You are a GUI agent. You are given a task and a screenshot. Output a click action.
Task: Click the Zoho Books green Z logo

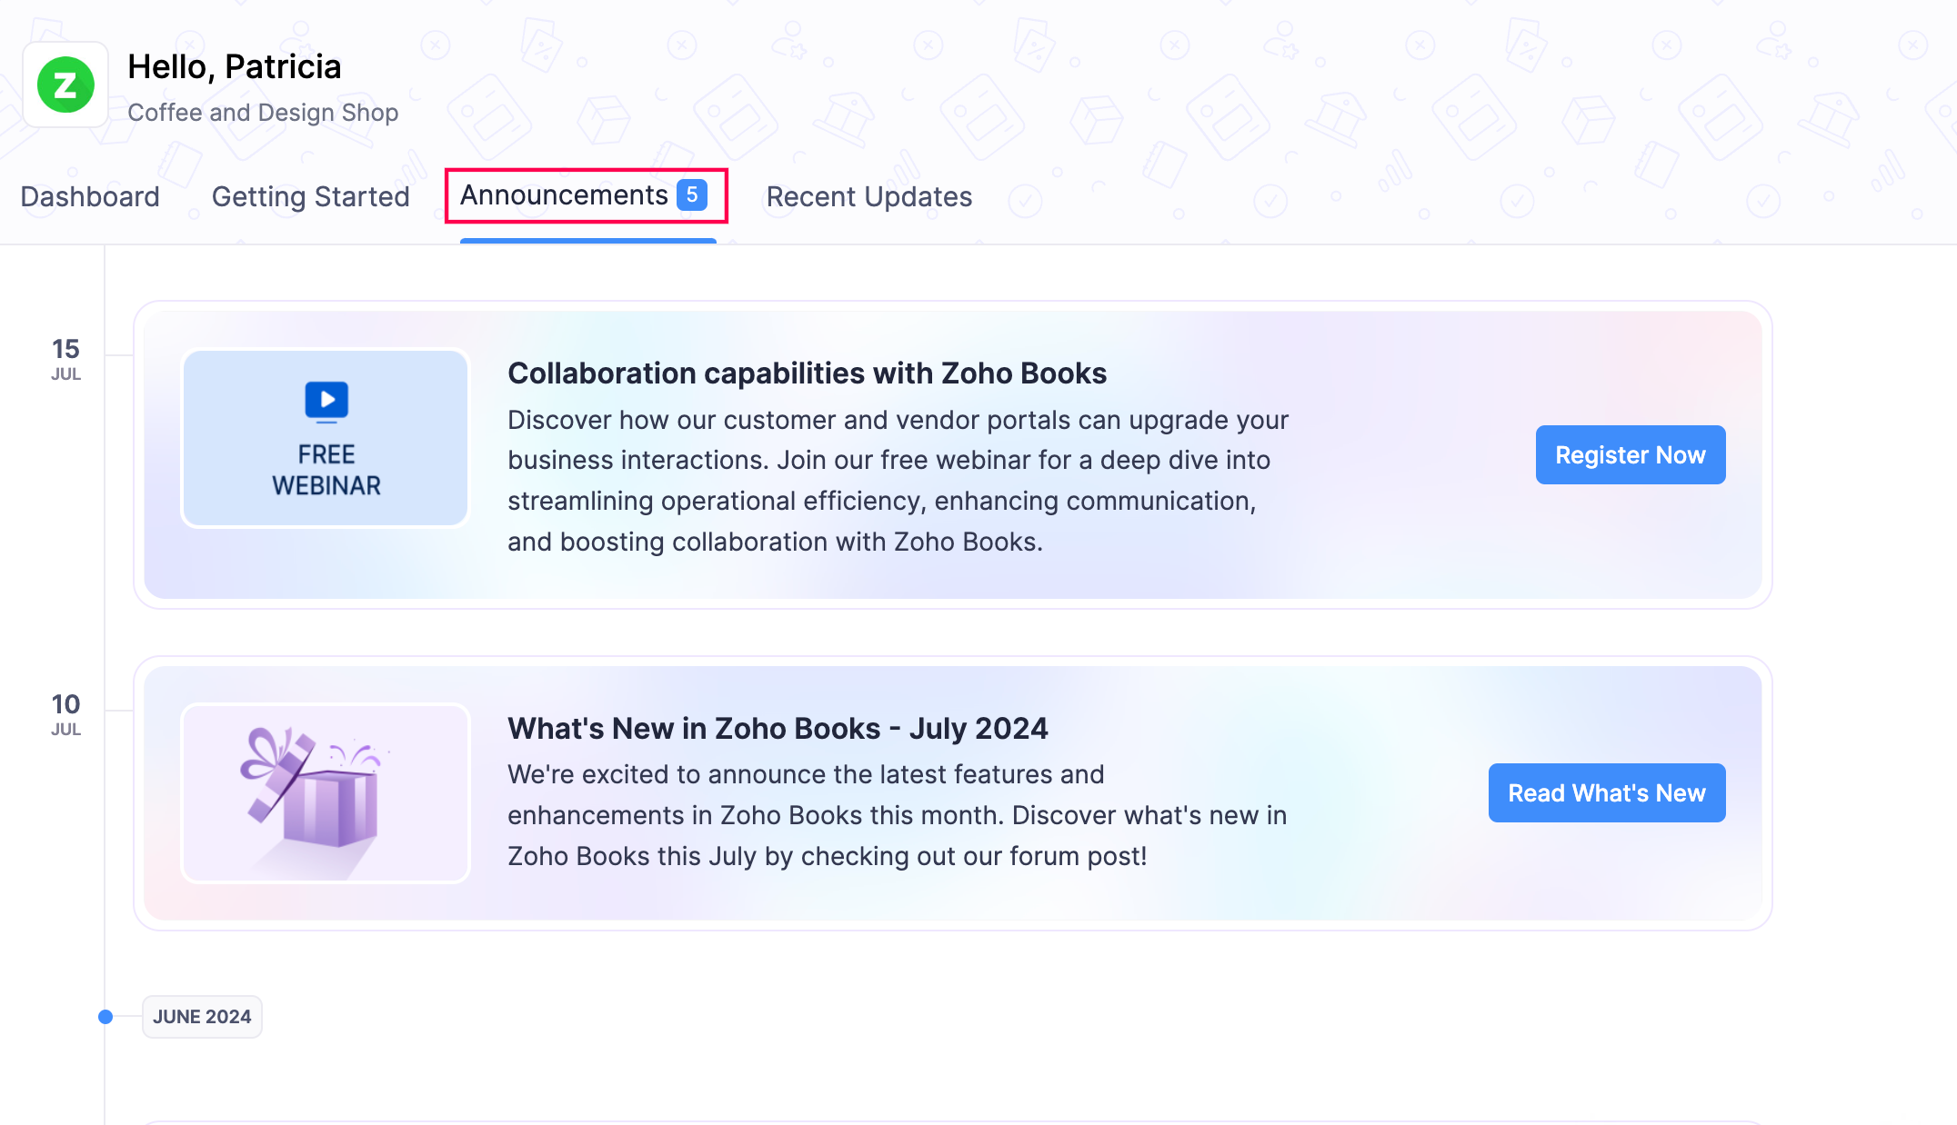(65, 85)
